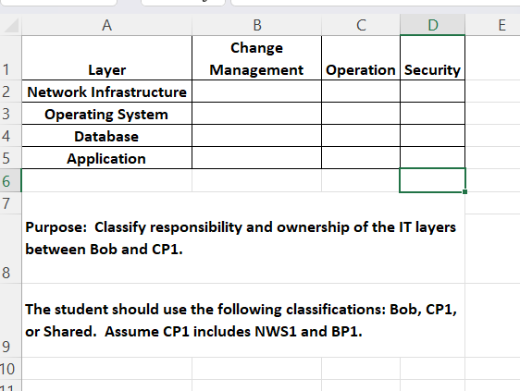Click the Change Management header cell

pyautogui.click(x=256, y=57)
